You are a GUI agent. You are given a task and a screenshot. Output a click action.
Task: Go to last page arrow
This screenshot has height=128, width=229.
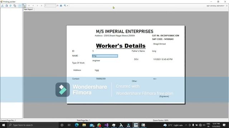pyautogui.click(x=42, y=6)
